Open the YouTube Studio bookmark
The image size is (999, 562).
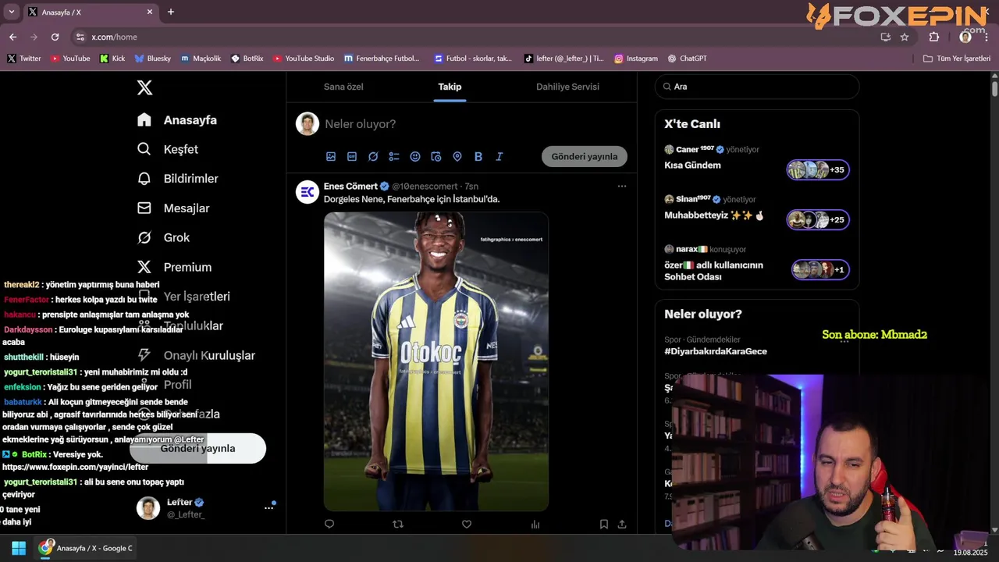(x=304, y=59)
